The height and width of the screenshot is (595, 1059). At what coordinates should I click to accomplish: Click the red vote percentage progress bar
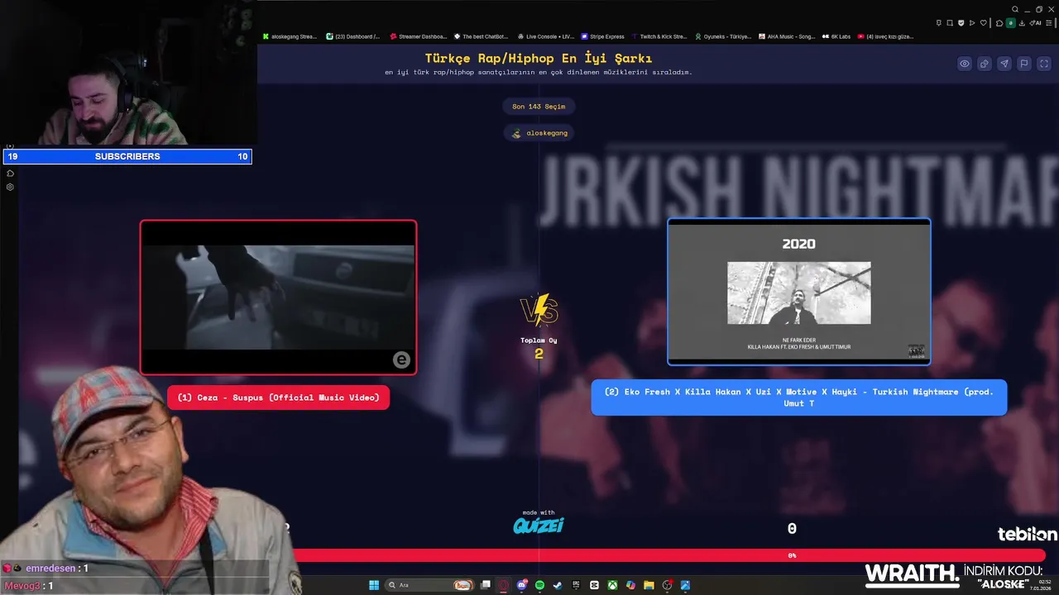[x=670, y=555]
